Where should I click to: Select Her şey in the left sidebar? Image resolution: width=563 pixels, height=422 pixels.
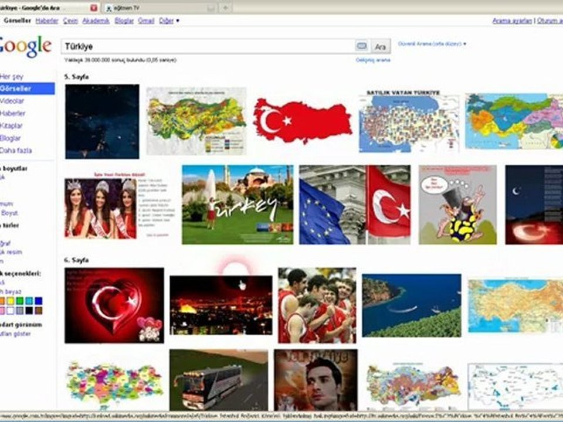(12, 76)
